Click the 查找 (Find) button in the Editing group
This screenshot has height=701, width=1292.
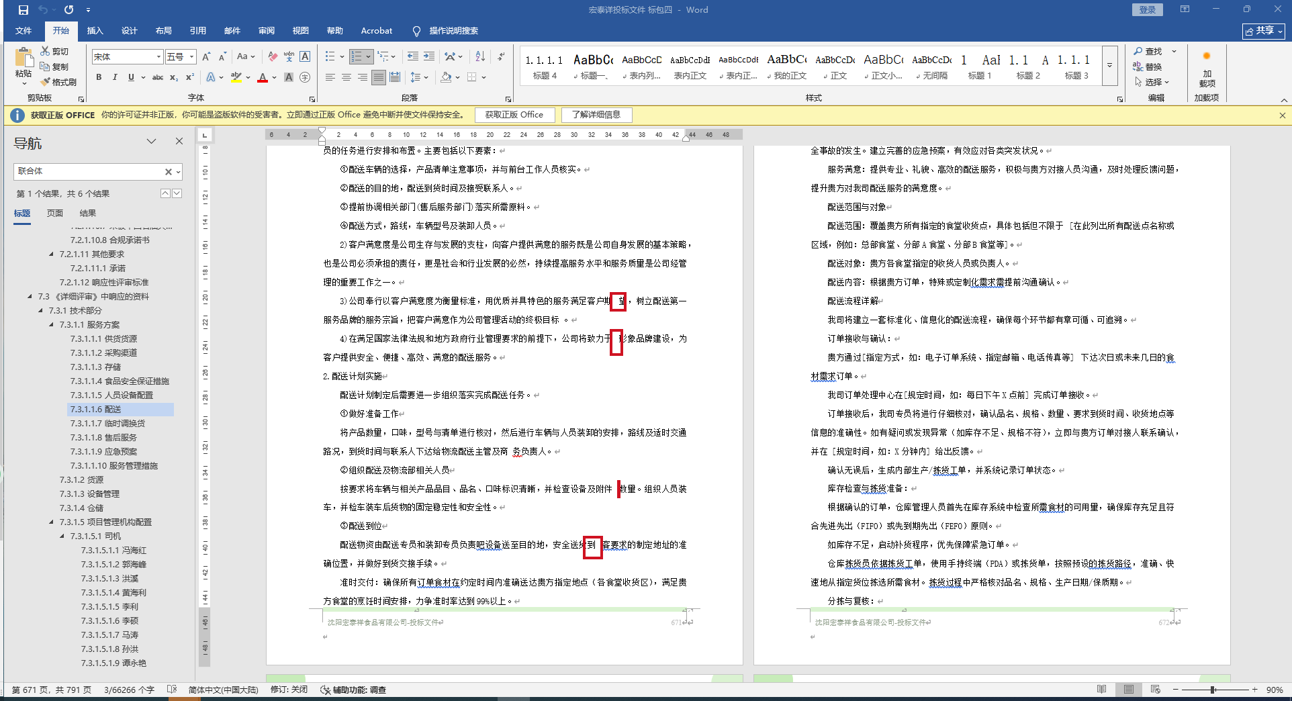point(1148,51)
